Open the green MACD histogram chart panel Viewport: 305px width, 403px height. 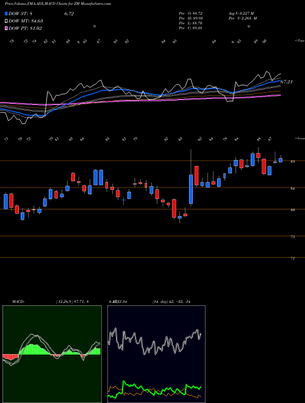52,354
